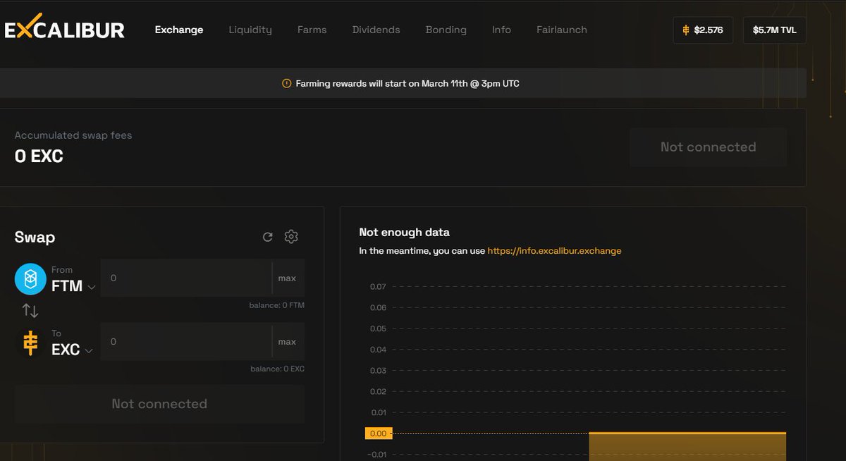
Task: Refresh the swap quote
Action: (x=268, y=237)
